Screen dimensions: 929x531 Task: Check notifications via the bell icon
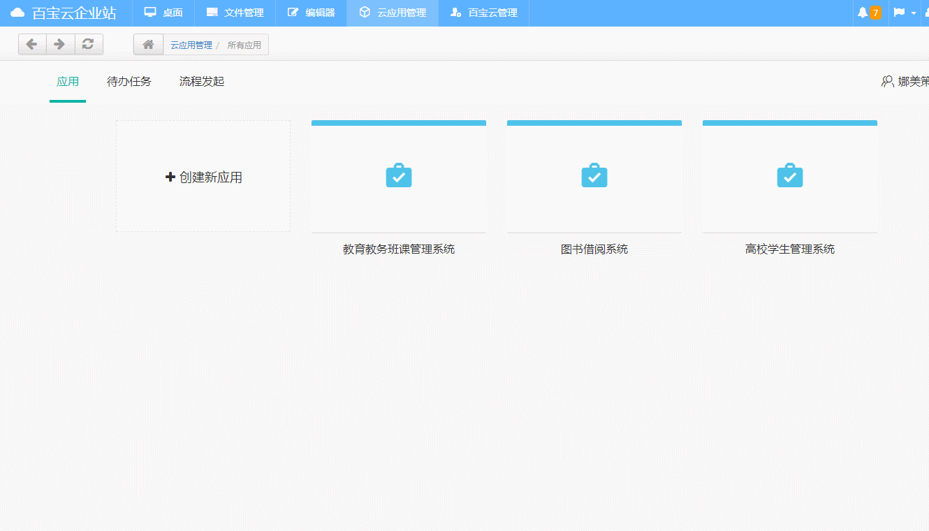point(863,11)
